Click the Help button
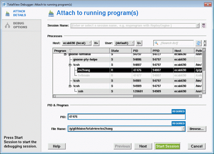 coord(57,146)
